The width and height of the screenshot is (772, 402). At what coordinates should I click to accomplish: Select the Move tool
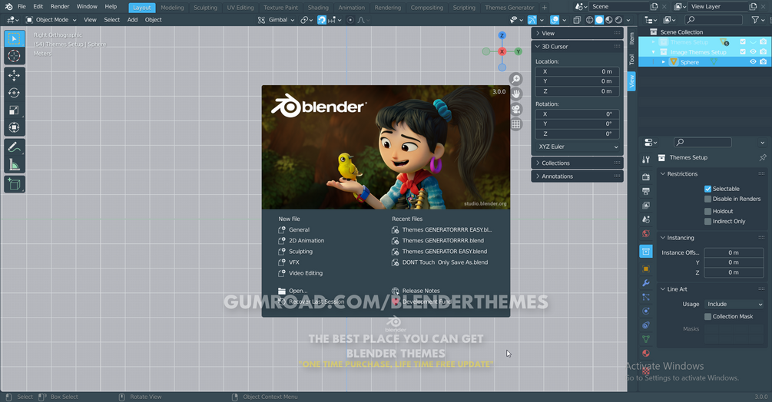(x=15, y=75)
